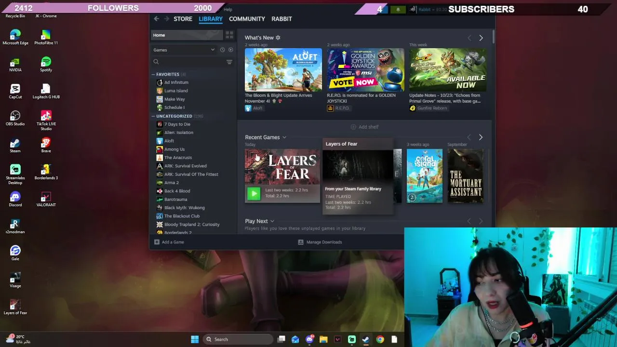The width and height of the screenshot is (617, 347).
Task: Open Aloft Bloom & Blight news thumbnail
Action: pos(283,70)
